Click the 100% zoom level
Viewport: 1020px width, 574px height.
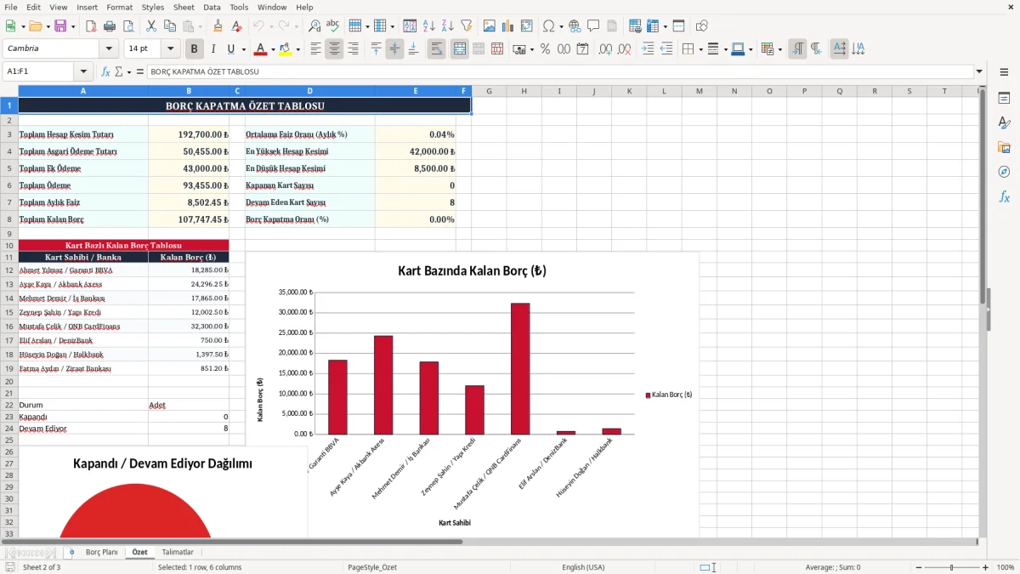pyautogui.click(x=1006, y=567)
